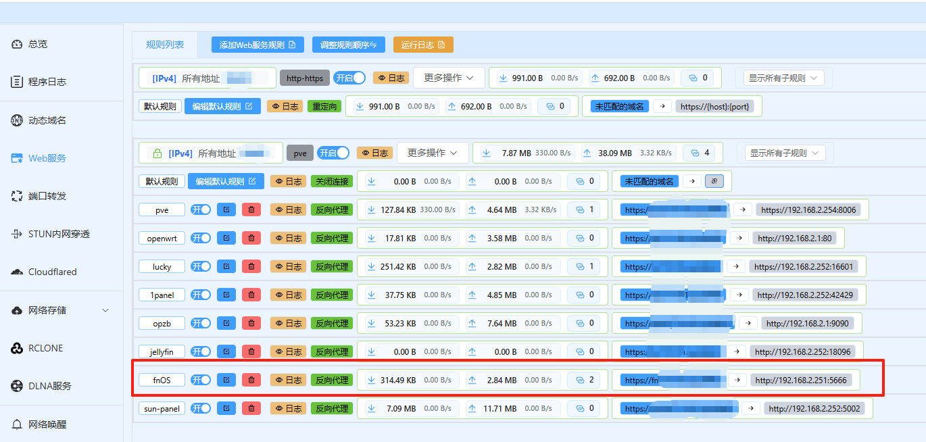Viewport: 926px width, 442px height.
Task: Open the 端口转发 sidebar menu item
Action: point(47,196)
